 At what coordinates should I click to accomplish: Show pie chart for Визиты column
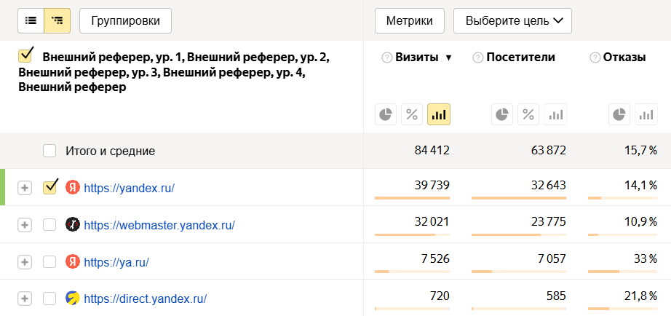click(x=386, y=114)
